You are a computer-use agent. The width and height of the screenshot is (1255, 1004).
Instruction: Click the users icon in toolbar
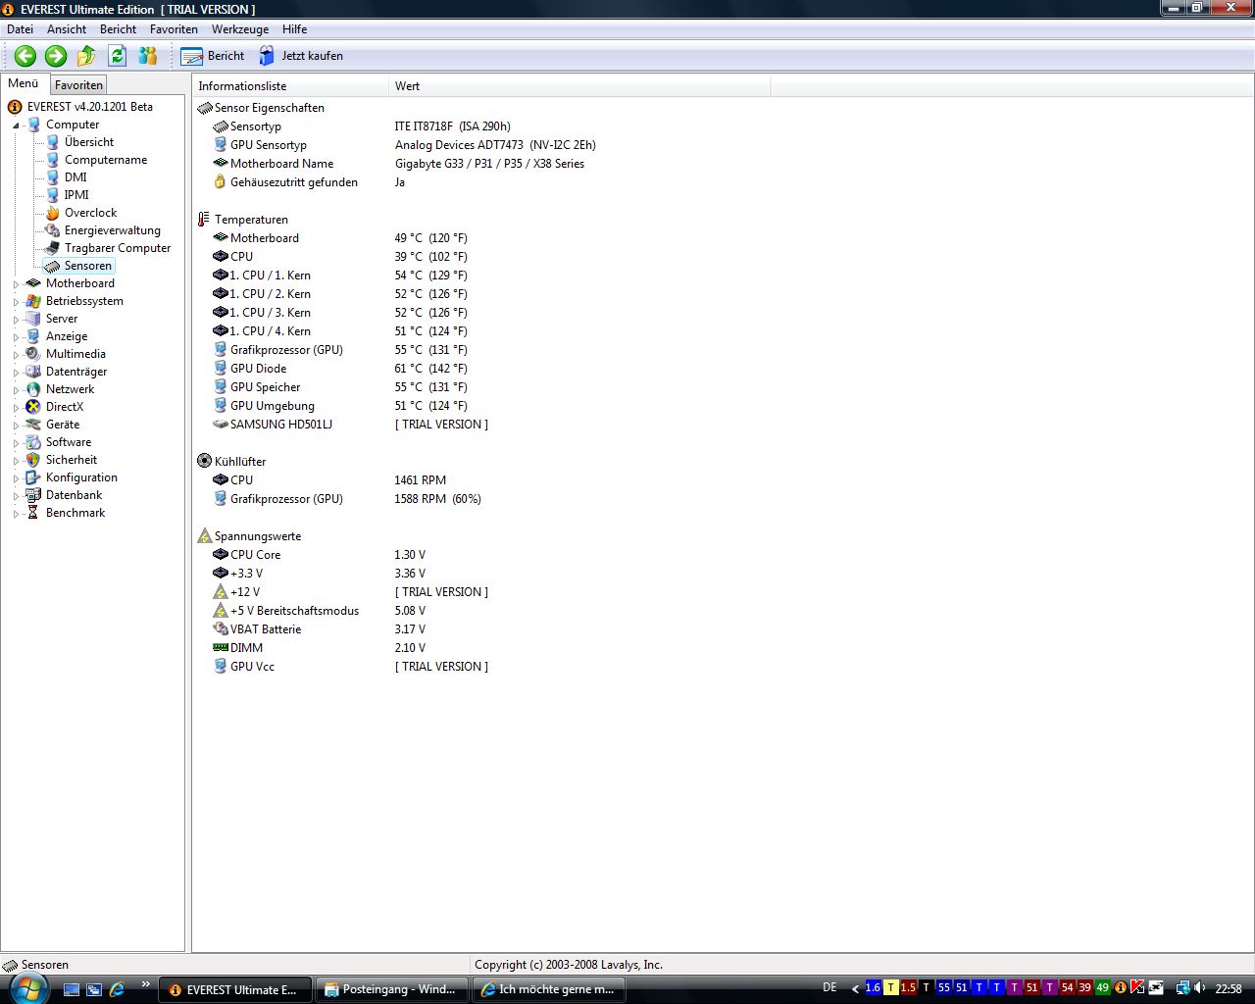[148, 56]
